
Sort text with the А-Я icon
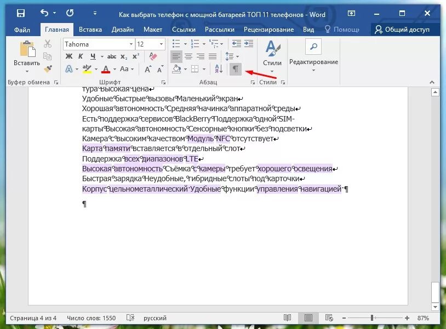coord(219,69)
